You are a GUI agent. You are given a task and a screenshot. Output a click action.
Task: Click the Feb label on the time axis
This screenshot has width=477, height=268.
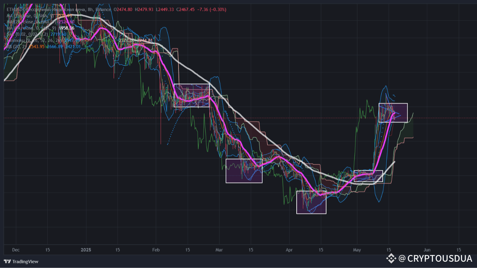pyautogui.click(x=156, y=250)
